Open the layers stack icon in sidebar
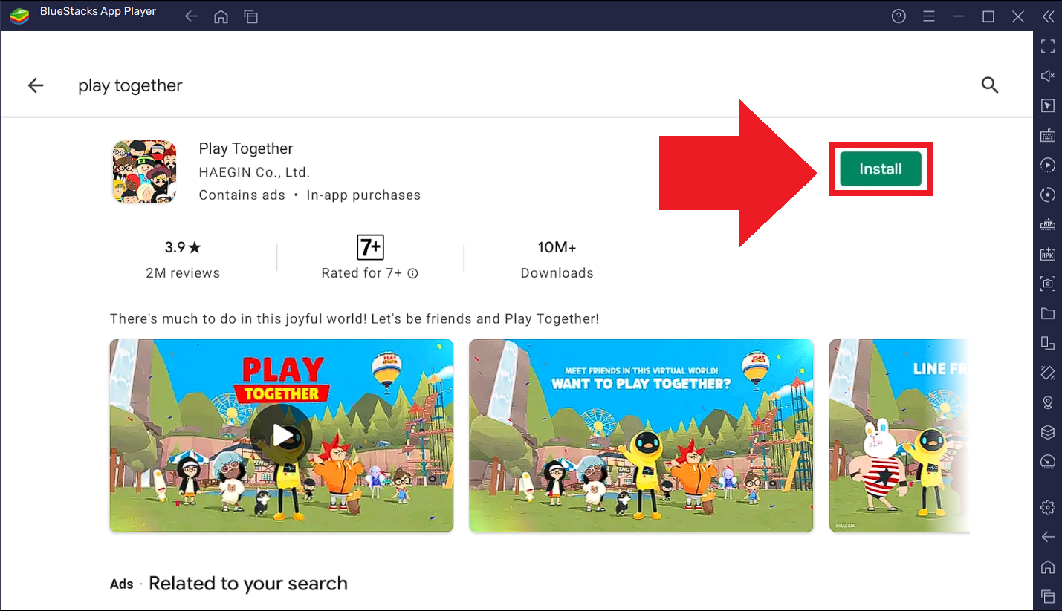This screenshot has width=1062, height=611. pyautogui.click(x=1048, y=432)
